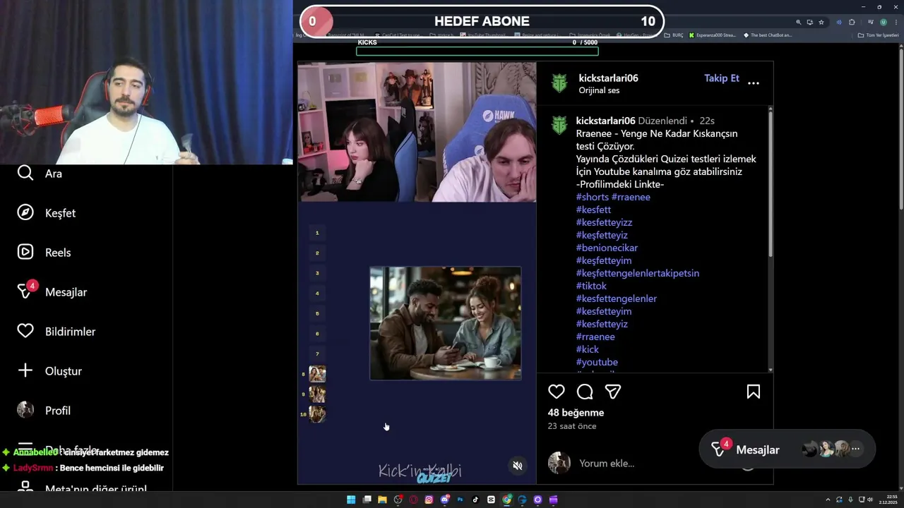
Task: Open post options three-dot menu
Action: tap(754, 83)
